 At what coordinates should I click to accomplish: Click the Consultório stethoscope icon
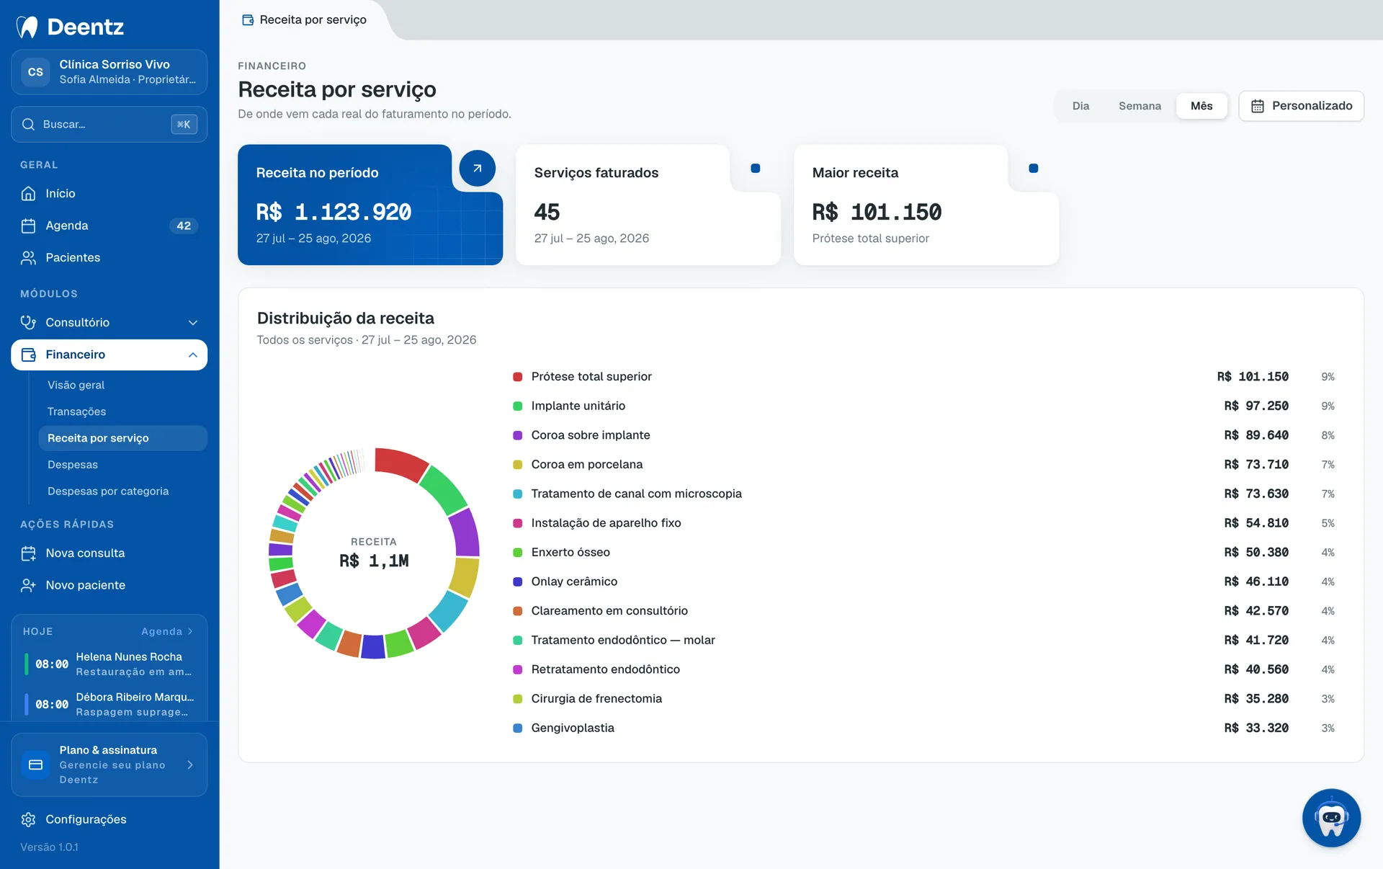(28, 322)
